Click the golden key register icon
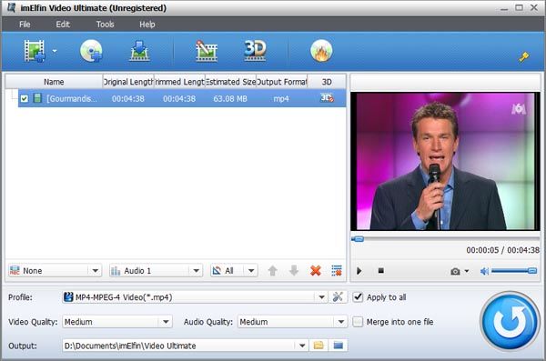The width and height of the screenshot is (546, 361). [x=524, y=56]
